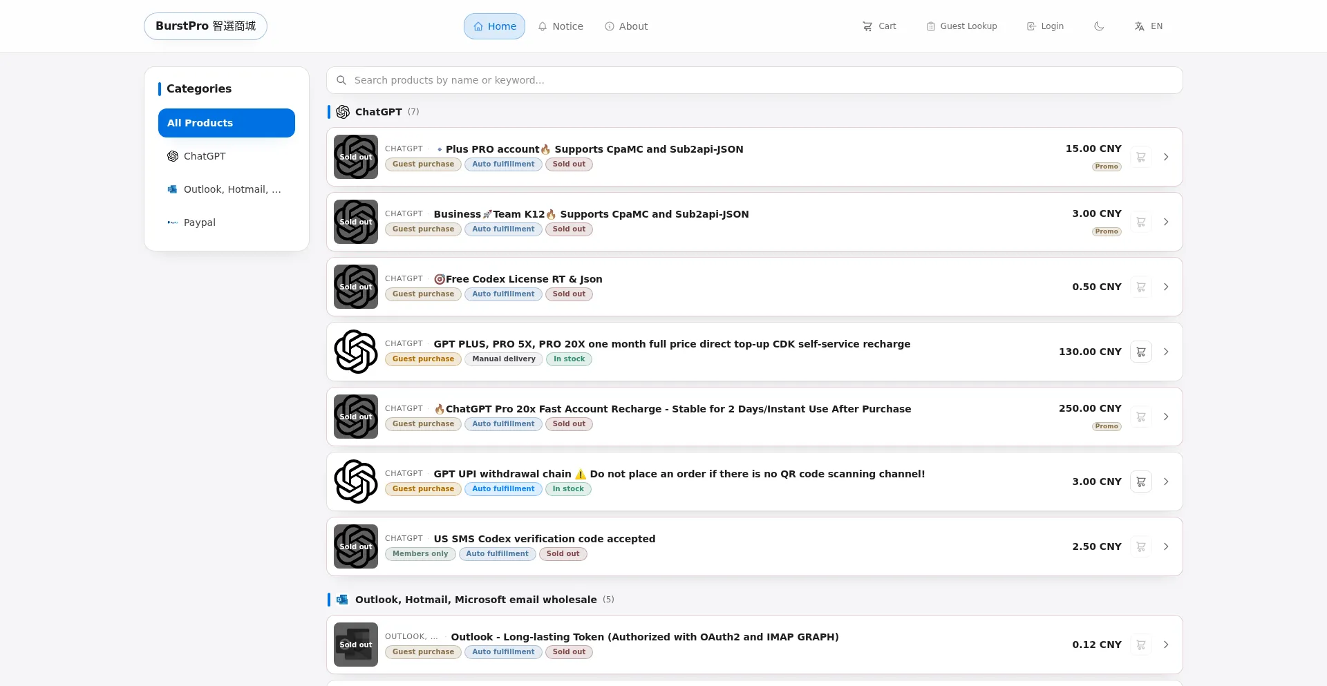Click Auto fulfillment tag on Outlook row

(x=503, y=652)
